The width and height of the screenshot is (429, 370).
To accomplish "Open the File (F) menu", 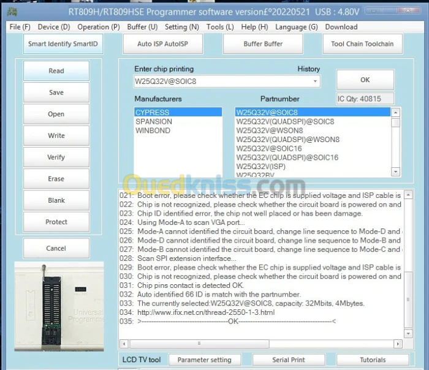I will coord(20,27).
